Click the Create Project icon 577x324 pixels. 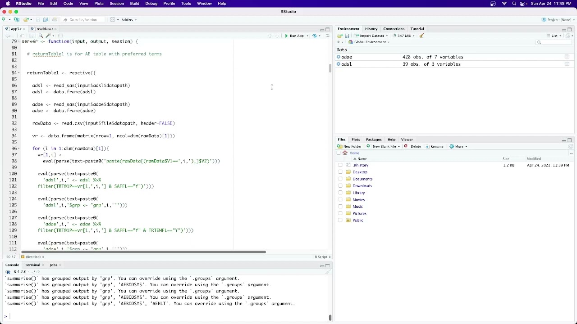[x=16, y=19]
